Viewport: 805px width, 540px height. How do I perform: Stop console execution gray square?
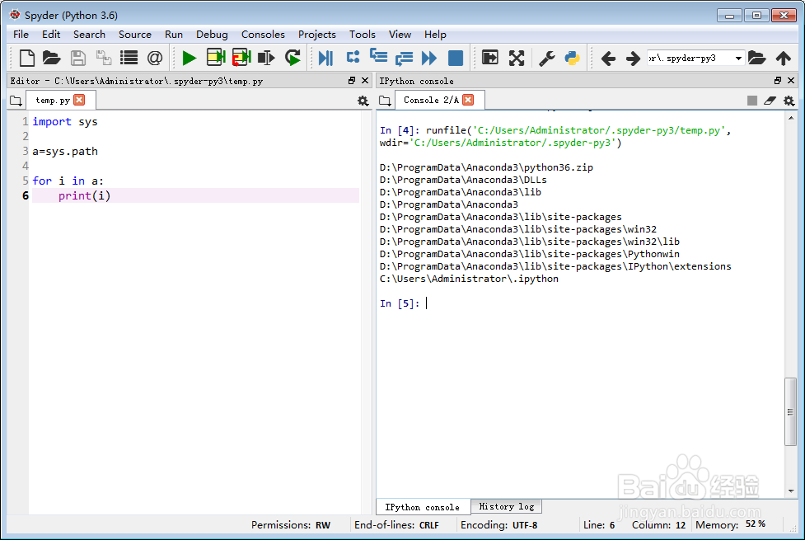[x=752, y=101]
